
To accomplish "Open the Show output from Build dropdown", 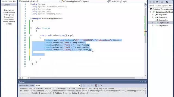I will [79, 86].
